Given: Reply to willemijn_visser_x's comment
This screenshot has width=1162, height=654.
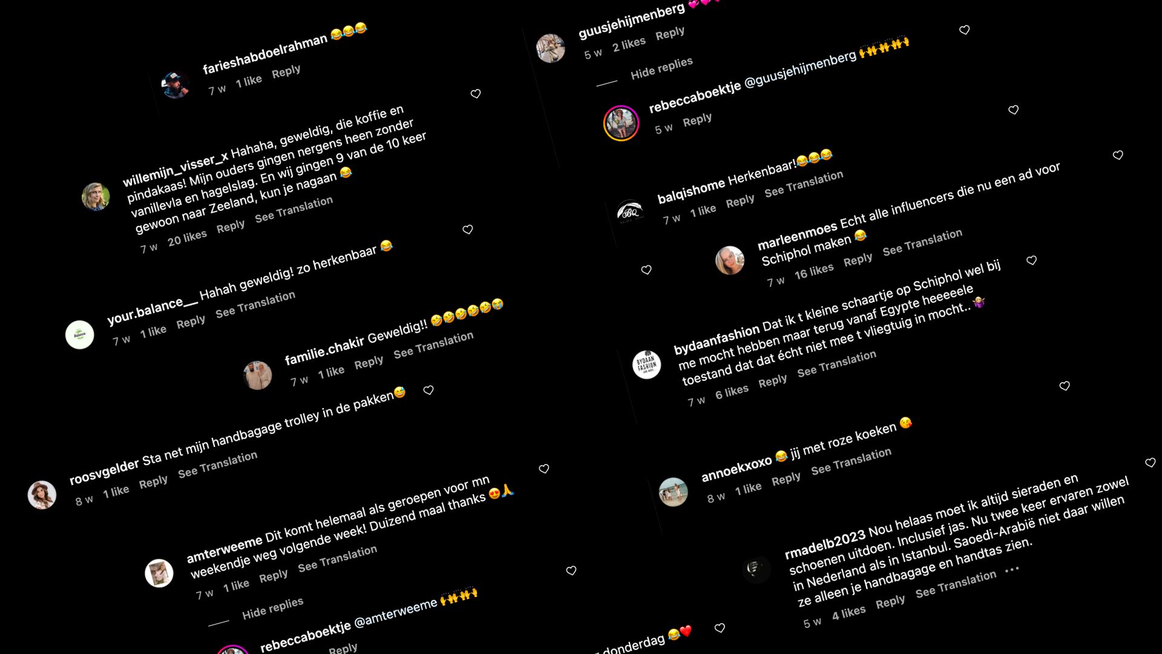Looking at the screenshot, I should (231, 226).
